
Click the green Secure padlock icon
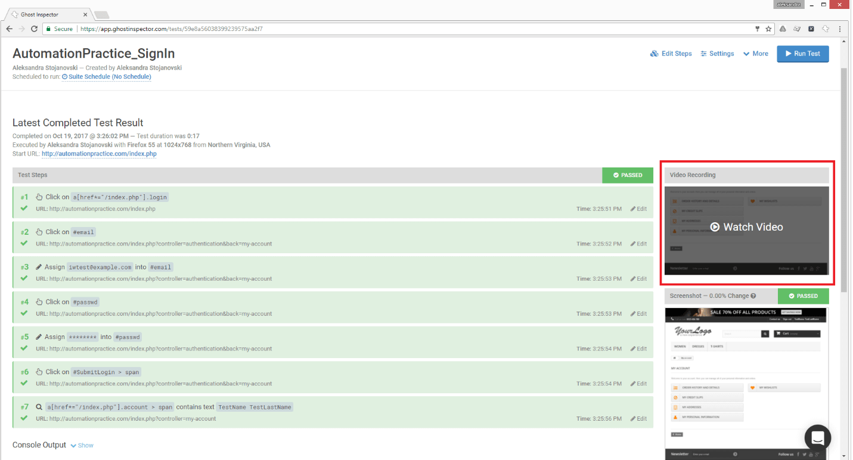48,29
